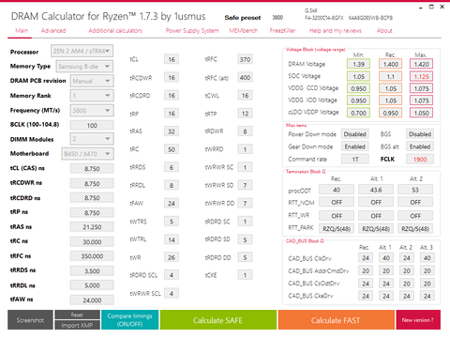The height and width of the screenshot is (339, 450).
Task: Click the tRAS ns field 21.250
Action: [92, 227]
